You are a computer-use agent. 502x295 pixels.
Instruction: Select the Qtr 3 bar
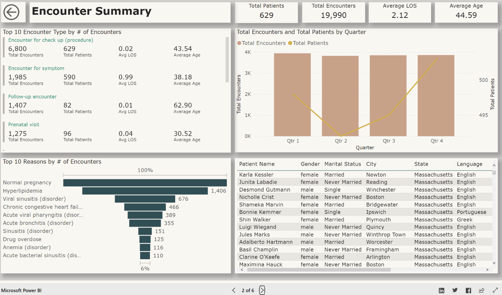pyautogui.click(x=388, y=96)
